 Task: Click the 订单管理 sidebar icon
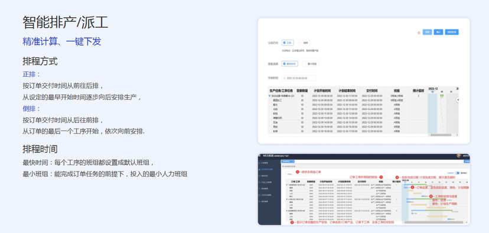pyautogui.click(x=260, y=163)
